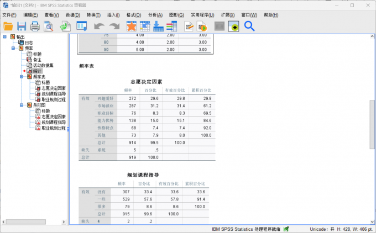Viewport: 376px width, 233px height.
Task: Click the Export output icon
Action: click(x=65, y=26)
